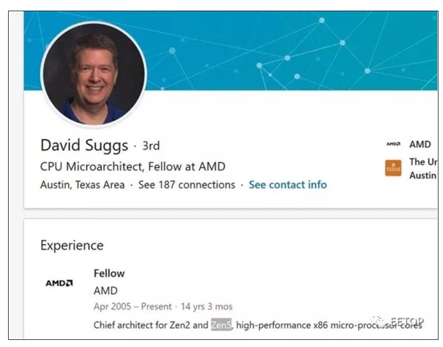The width and height of the screenshot is (443, 347).
Task: Click the orange Texas university logo
Action: [x=393, y=168]
